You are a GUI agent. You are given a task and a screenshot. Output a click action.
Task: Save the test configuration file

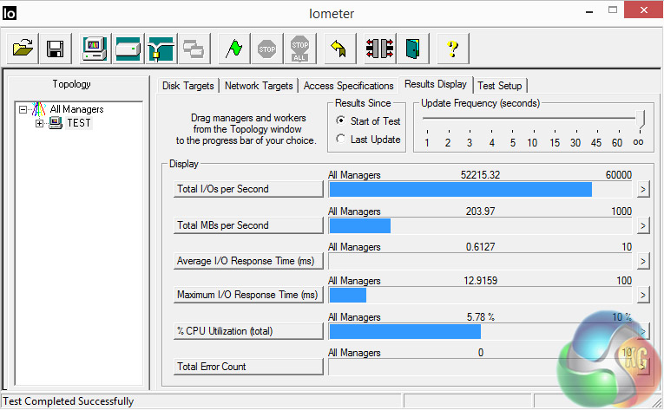tap(55, 49)
